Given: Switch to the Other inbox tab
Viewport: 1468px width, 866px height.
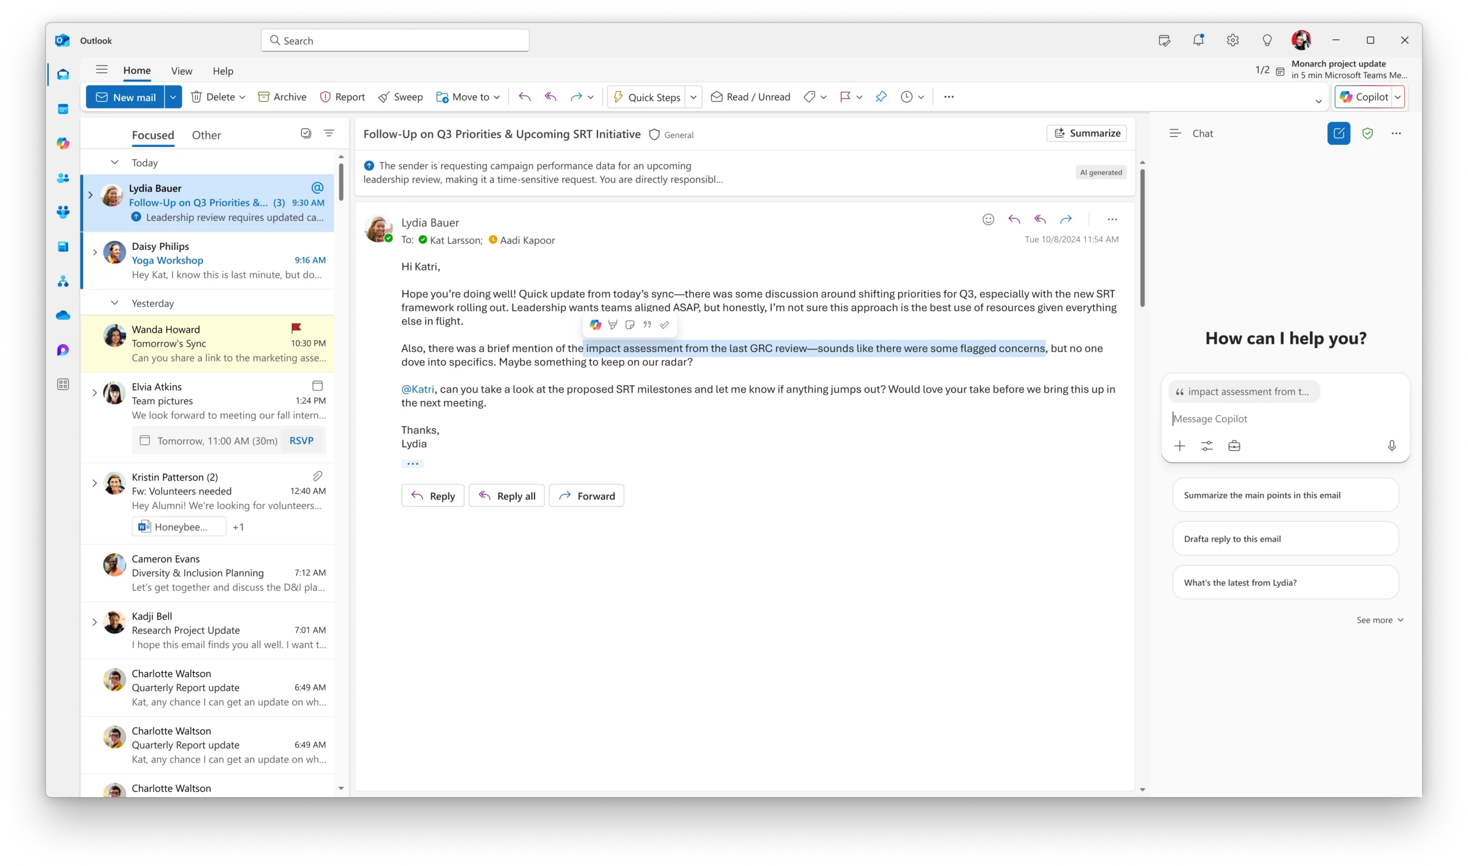Looking at the screenshot, I should pos(206,135).
